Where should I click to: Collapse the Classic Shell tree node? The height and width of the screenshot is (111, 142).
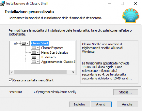[15, 43]
